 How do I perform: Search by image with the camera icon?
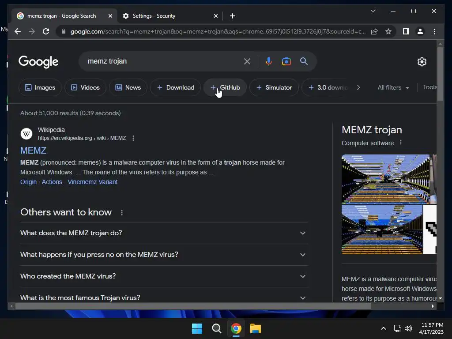[286, 61]
